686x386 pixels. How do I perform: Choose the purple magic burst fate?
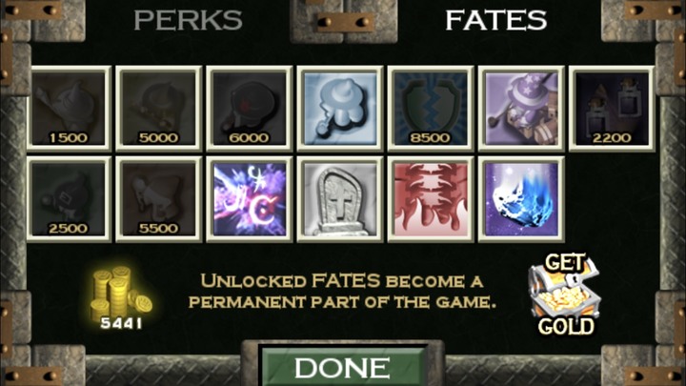[250, 199]
